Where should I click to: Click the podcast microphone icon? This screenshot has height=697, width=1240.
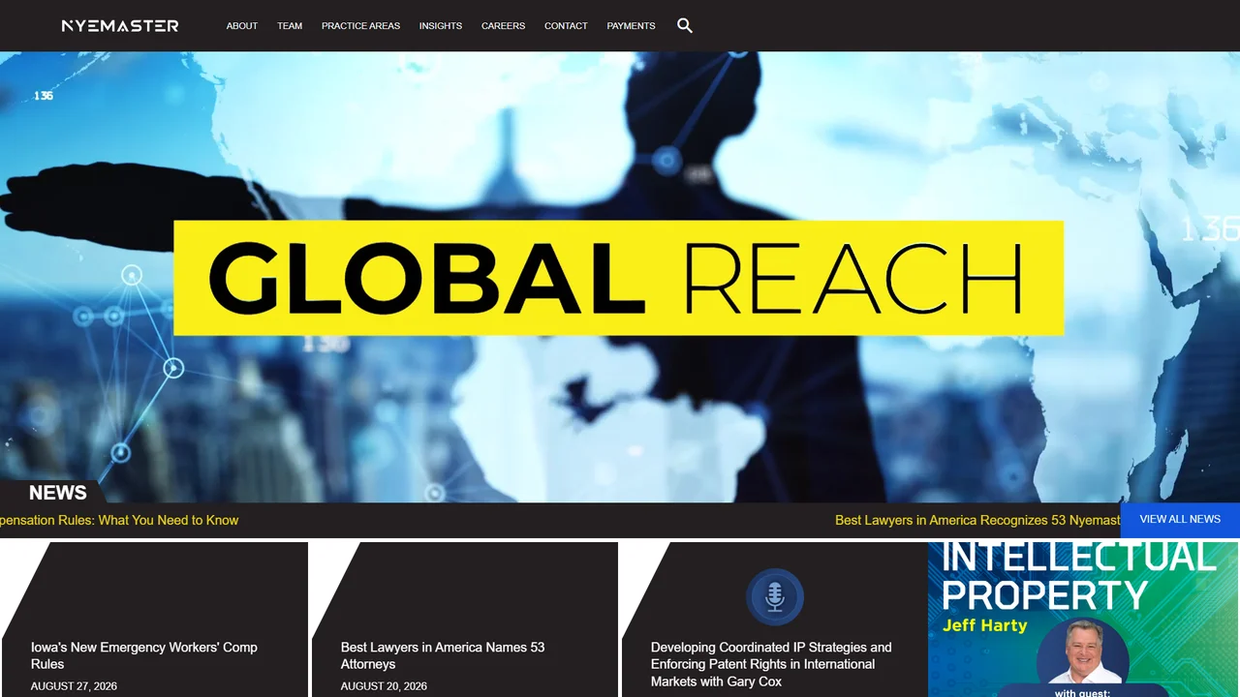pos(775,596)
